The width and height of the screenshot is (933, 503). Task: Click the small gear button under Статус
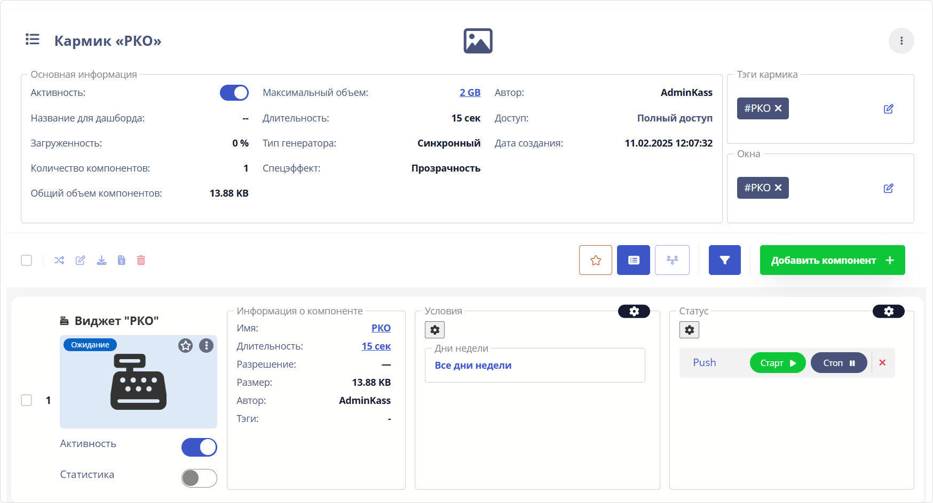(689, 330)
